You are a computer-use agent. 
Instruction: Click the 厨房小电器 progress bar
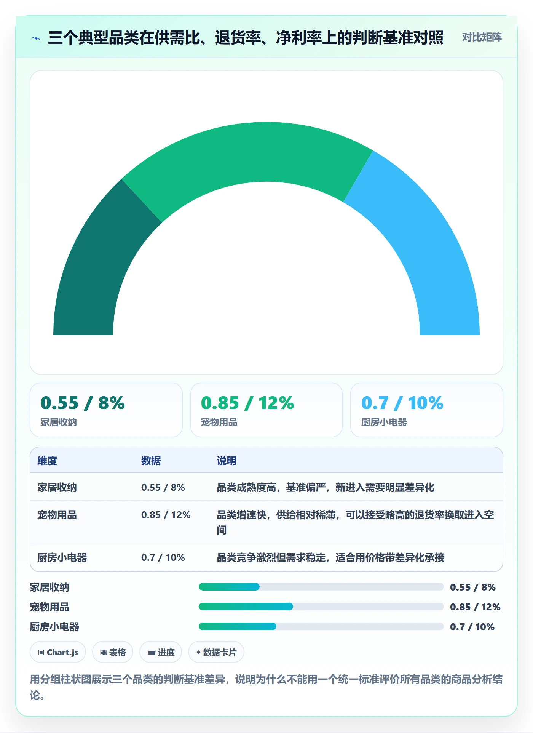(x=321, y=626)
